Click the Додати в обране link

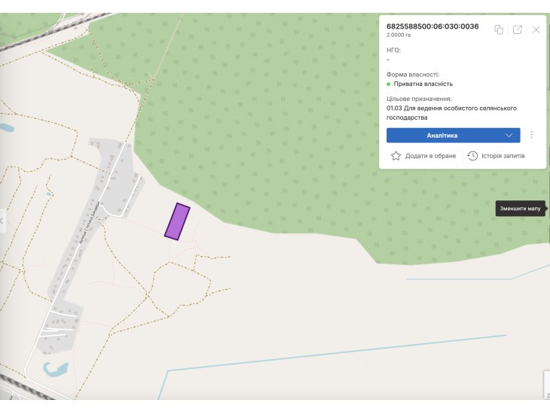430,156
